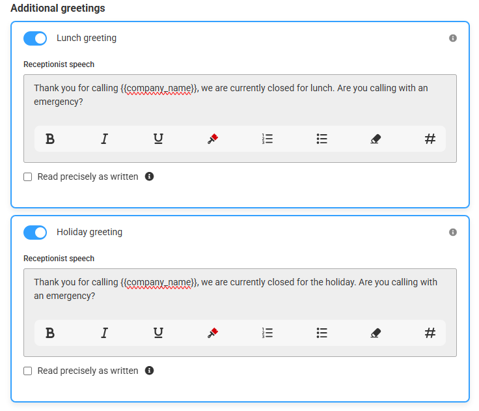Apply italic in Holiday greeting editor
Image resolution: width=479 pixels, height=411 pixels.
(x=105, y=333)
